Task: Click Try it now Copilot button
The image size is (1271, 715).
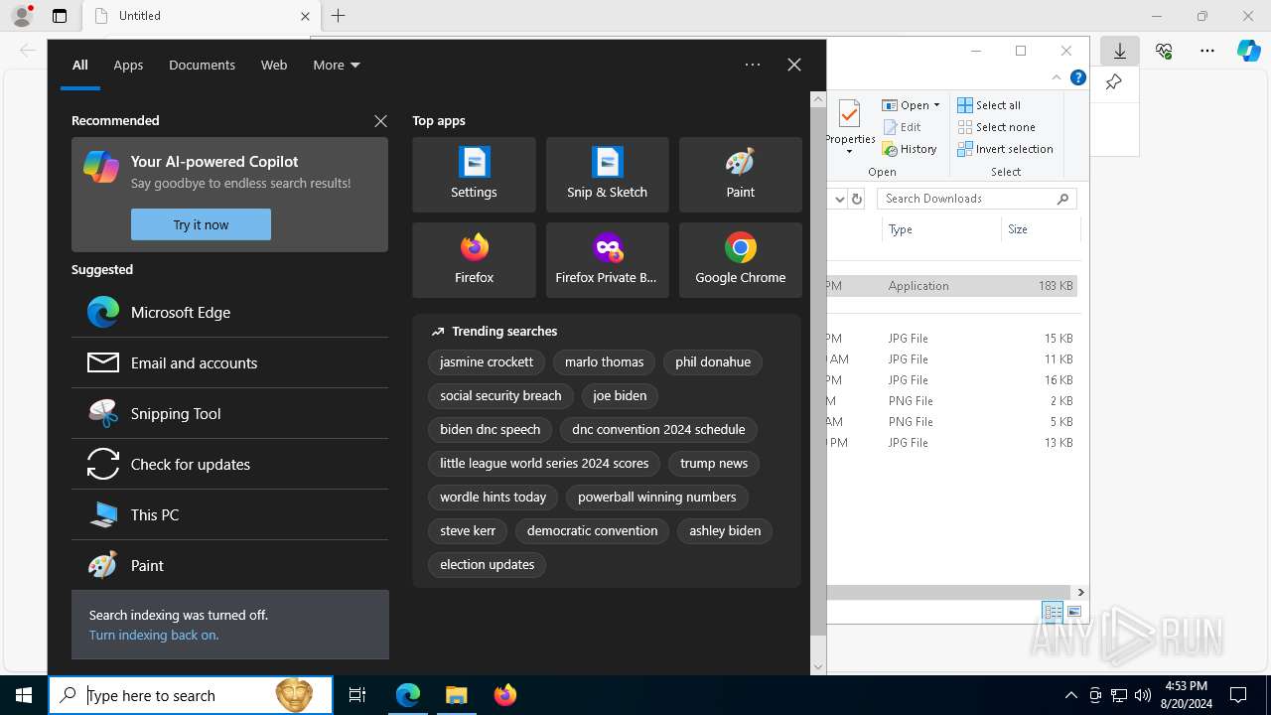Action: tap(201, 224)
